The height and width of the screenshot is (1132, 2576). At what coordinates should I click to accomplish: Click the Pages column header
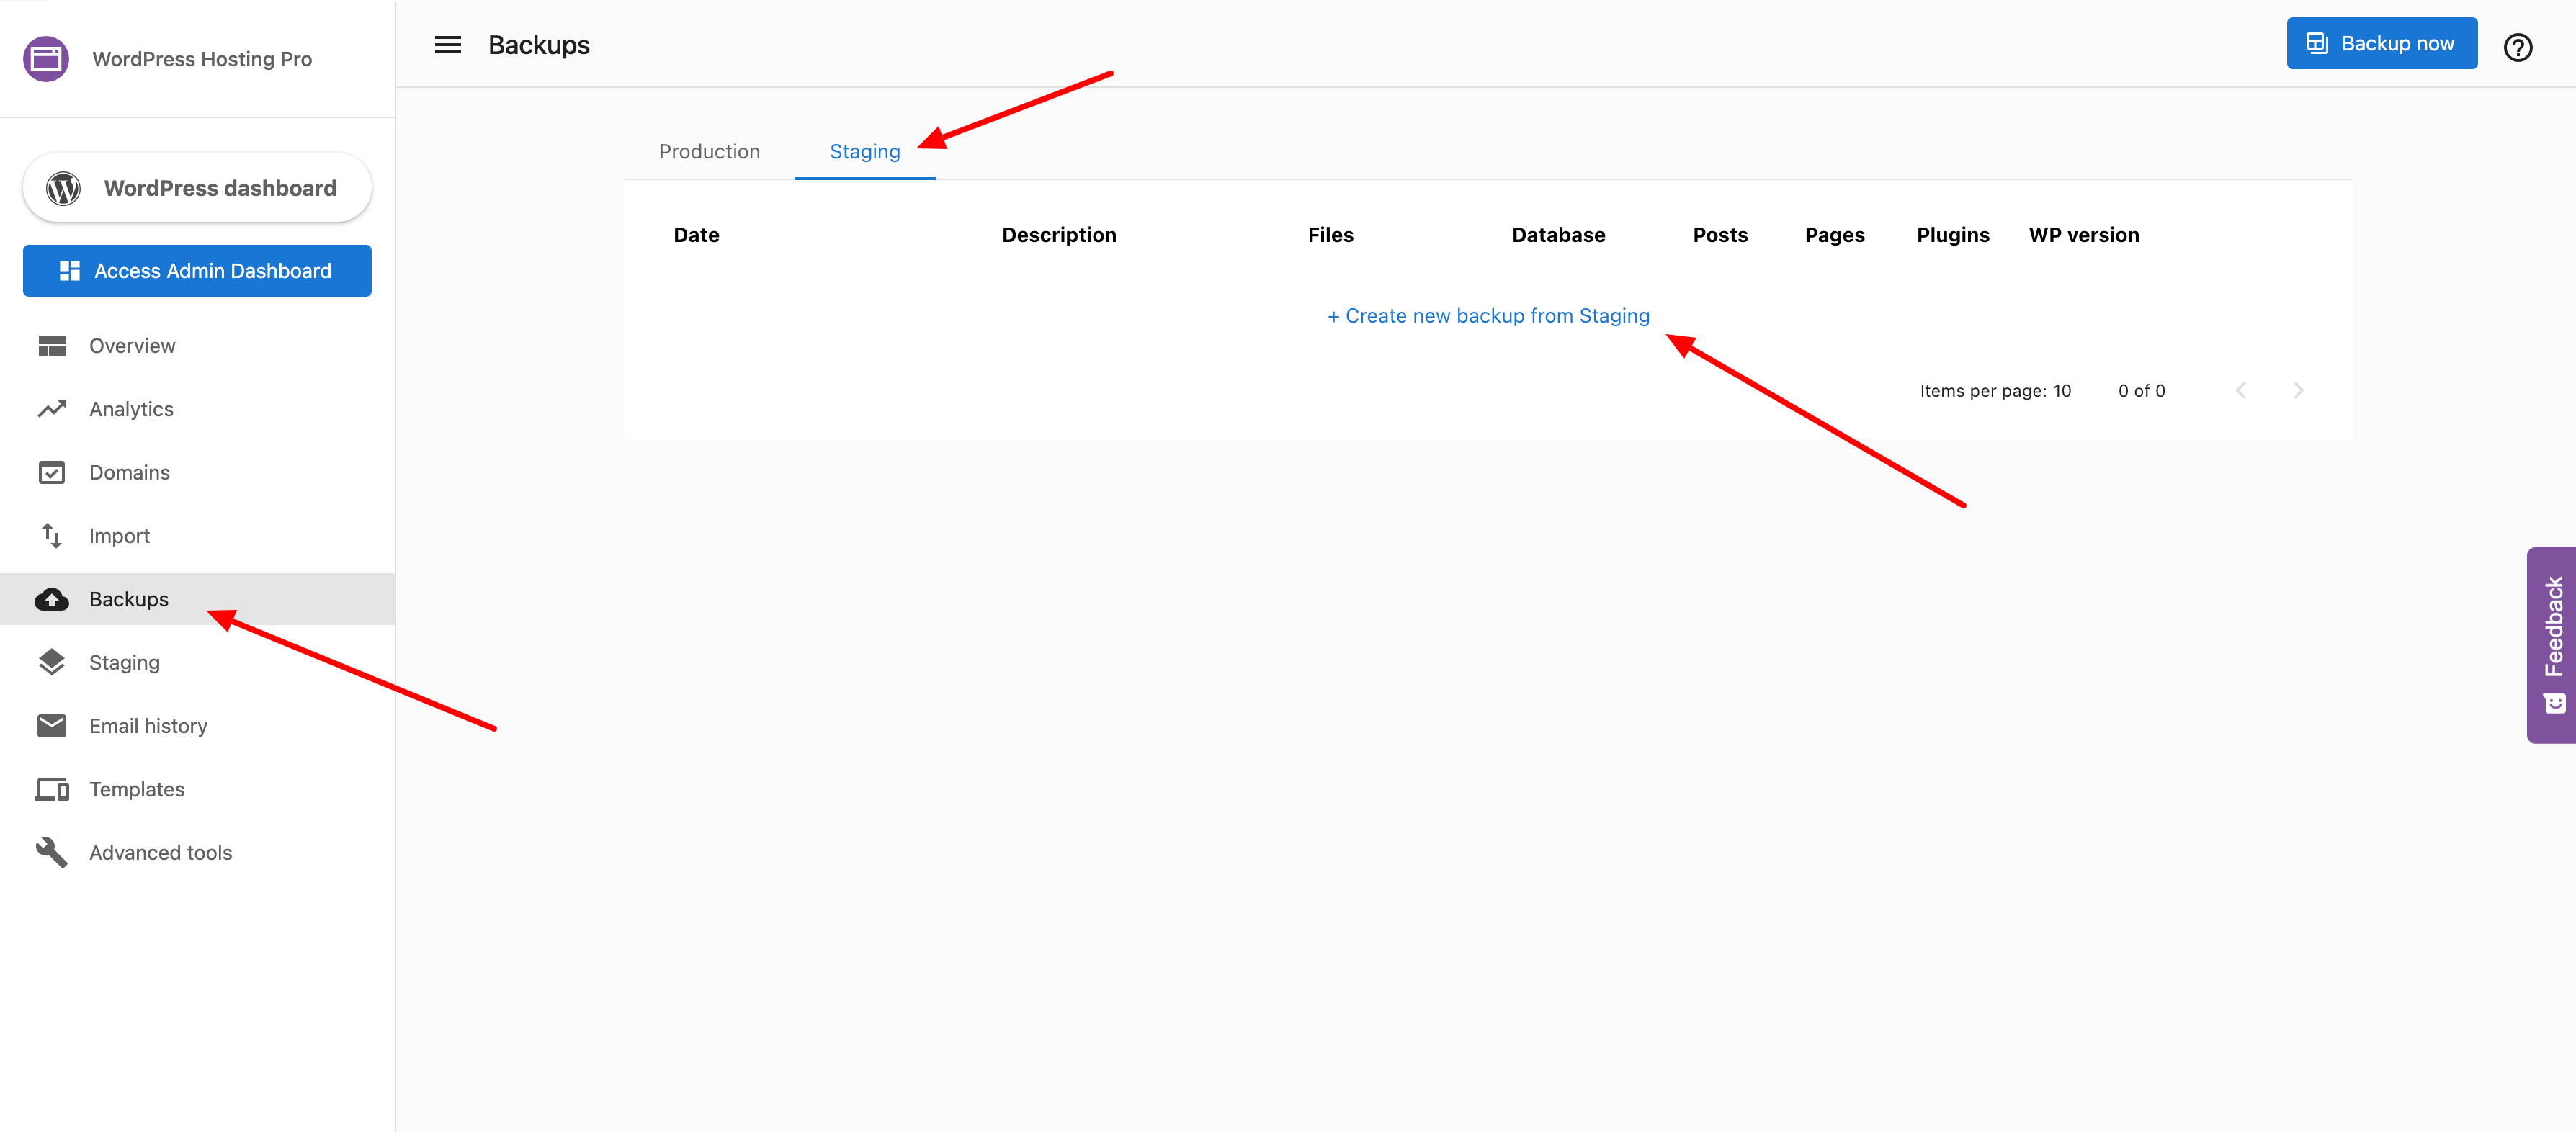point(1834,235)
